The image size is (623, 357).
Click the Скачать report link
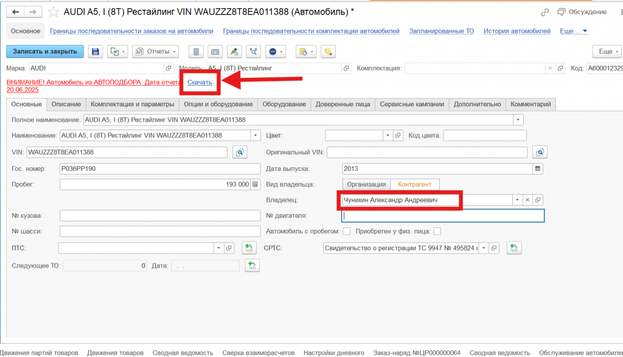(200, 82)
